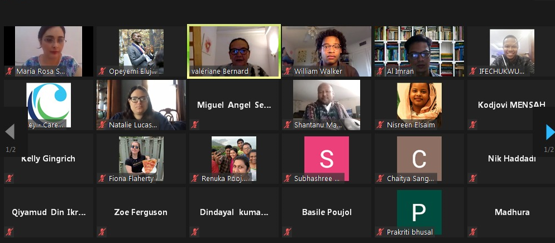
Task: Select Shantanu's video tile
Action: pyautogui.click(x=327, y=105)
